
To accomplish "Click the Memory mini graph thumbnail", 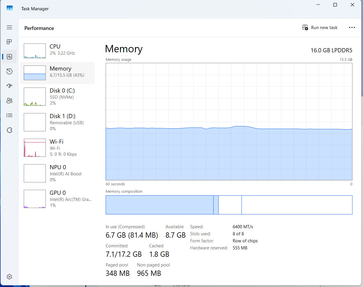I will point(35,73).
